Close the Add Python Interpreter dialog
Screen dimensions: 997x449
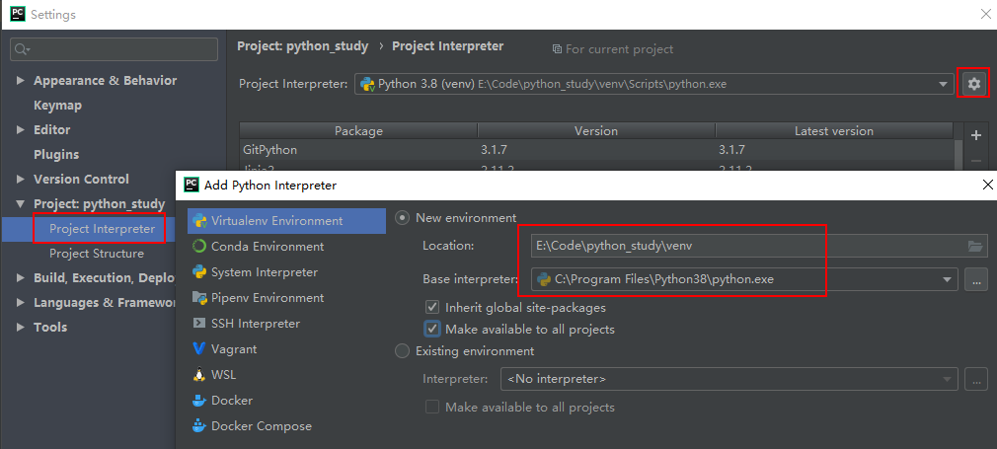click(987, 186)
